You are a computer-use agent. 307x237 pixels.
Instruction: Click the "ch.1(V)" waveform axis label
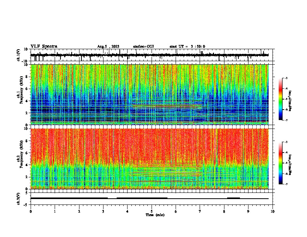coord(19,55)
